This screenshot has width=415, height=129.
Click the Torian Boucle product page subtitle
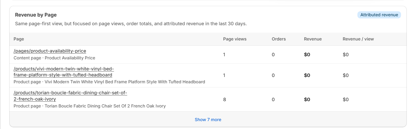(x=90, y=106)
